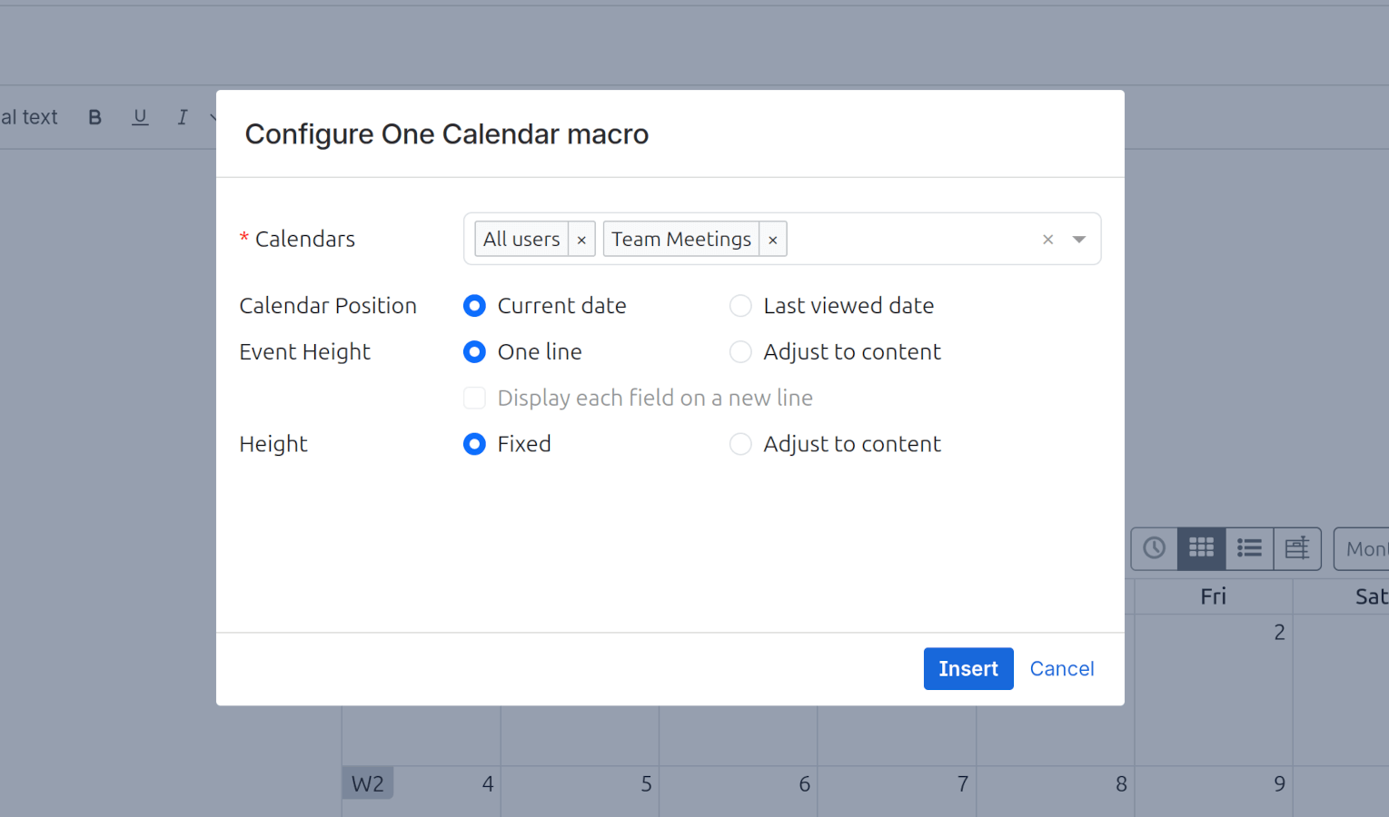Select the Current date radio button
1389x817 pixels.
(474, 306)
